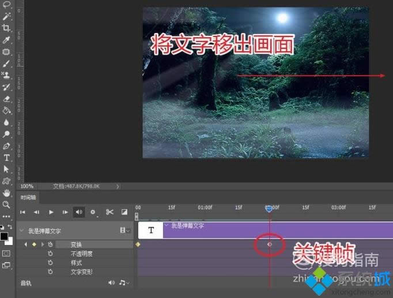The image size is (393, 298).
Task: Select the 不透明度 property label
Action: click(x=82, y=254)
